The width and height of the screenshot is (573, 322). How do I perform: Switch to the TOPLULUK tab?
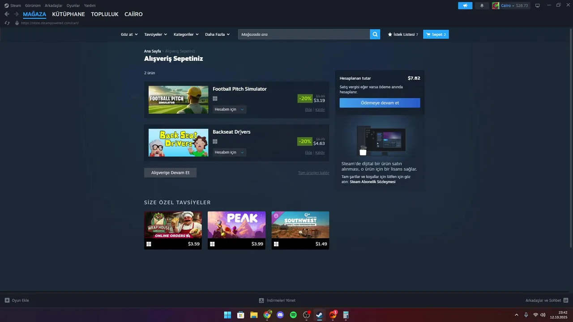(x=105, y=14)
